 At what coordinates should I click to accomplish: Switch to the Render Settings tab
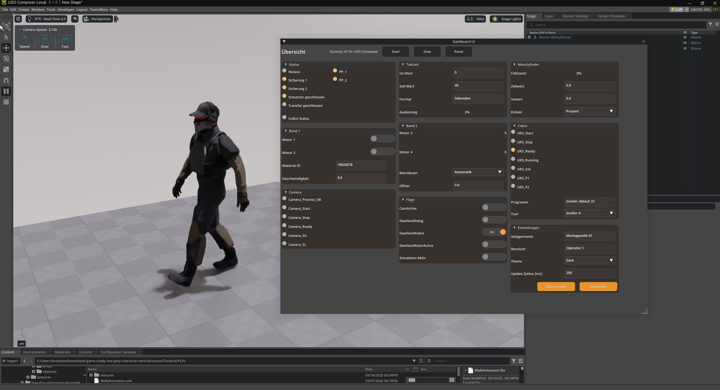click(x=575, y=16)
